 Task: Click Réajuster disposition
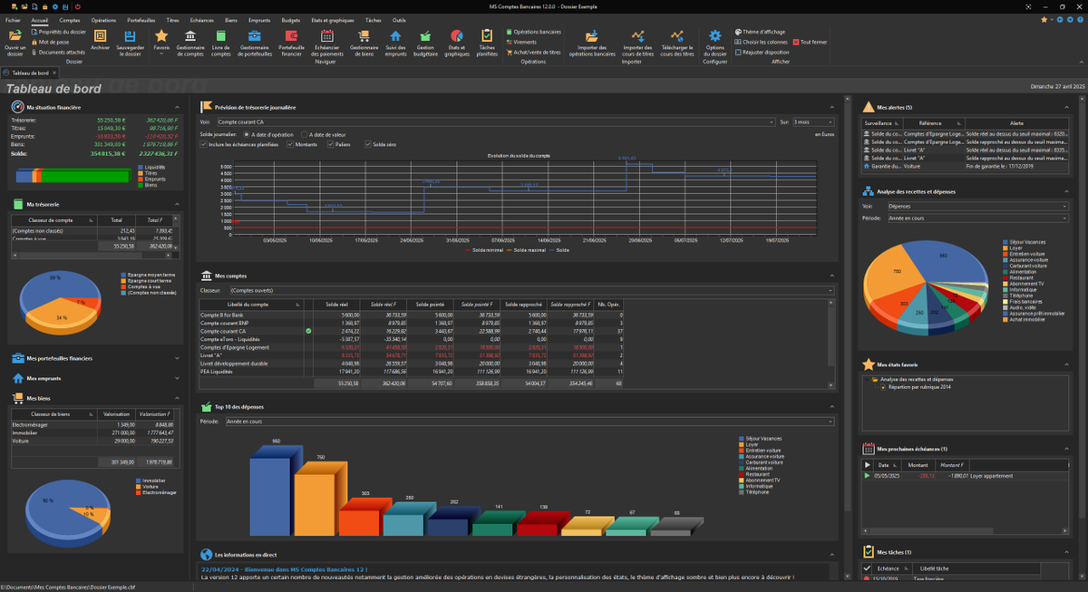762,53
